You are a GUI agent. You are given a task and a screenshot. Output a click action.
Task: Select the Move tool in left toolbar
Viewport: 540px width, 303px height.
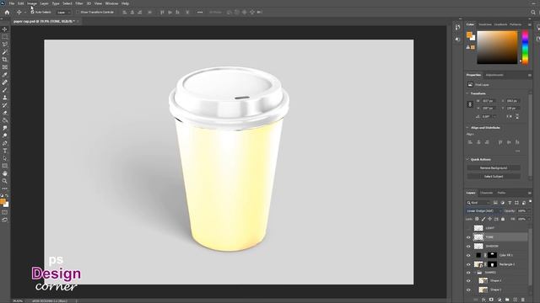coord(5,29)
